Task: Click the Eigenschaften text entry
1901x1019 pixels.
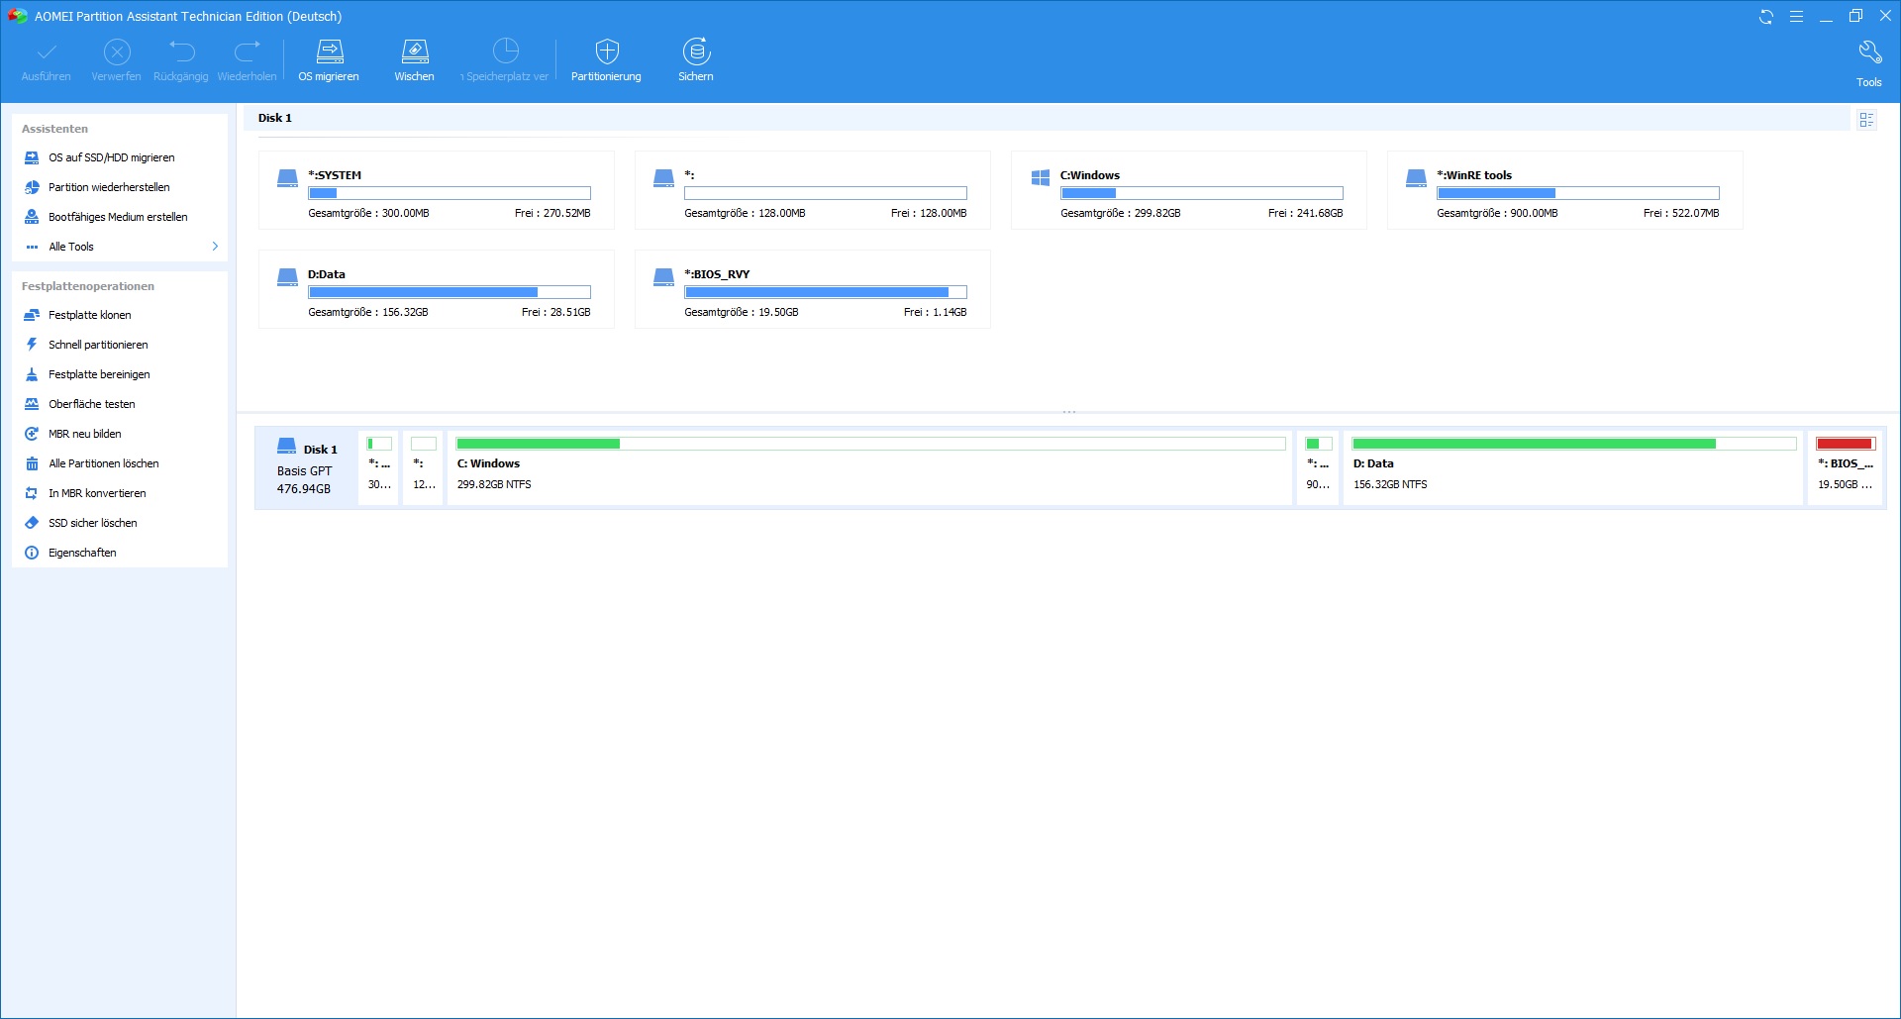Action: (x=82, y=553)
